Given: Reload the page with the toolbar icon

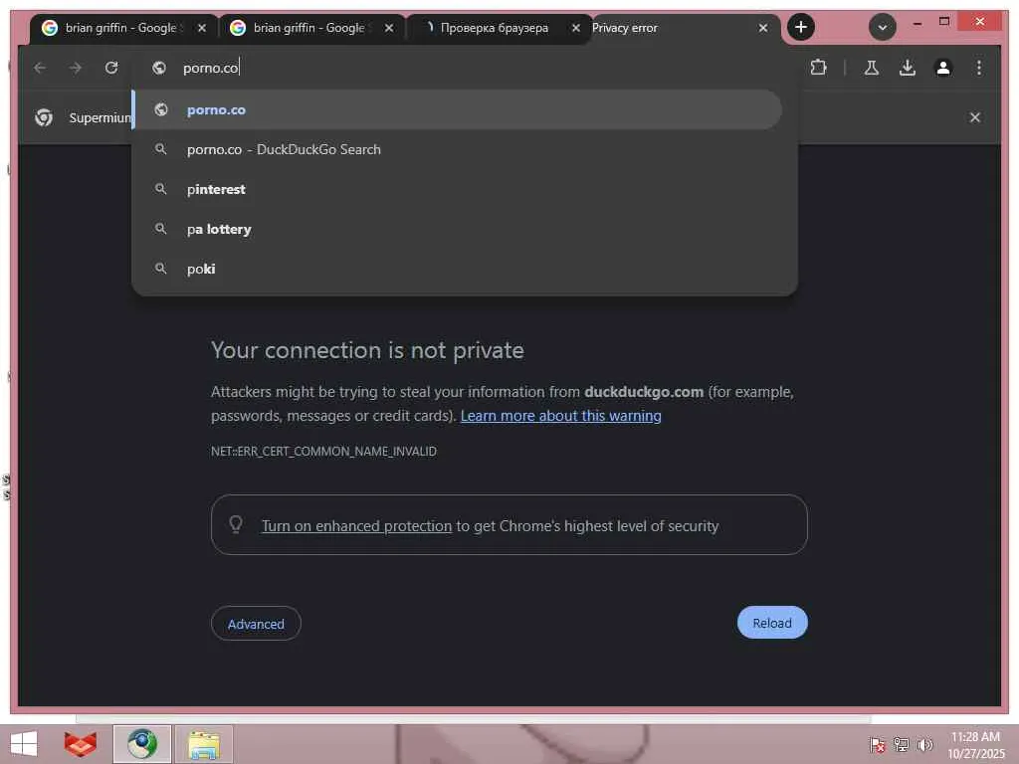Looking at the screenshot, I should click(111, 68).
